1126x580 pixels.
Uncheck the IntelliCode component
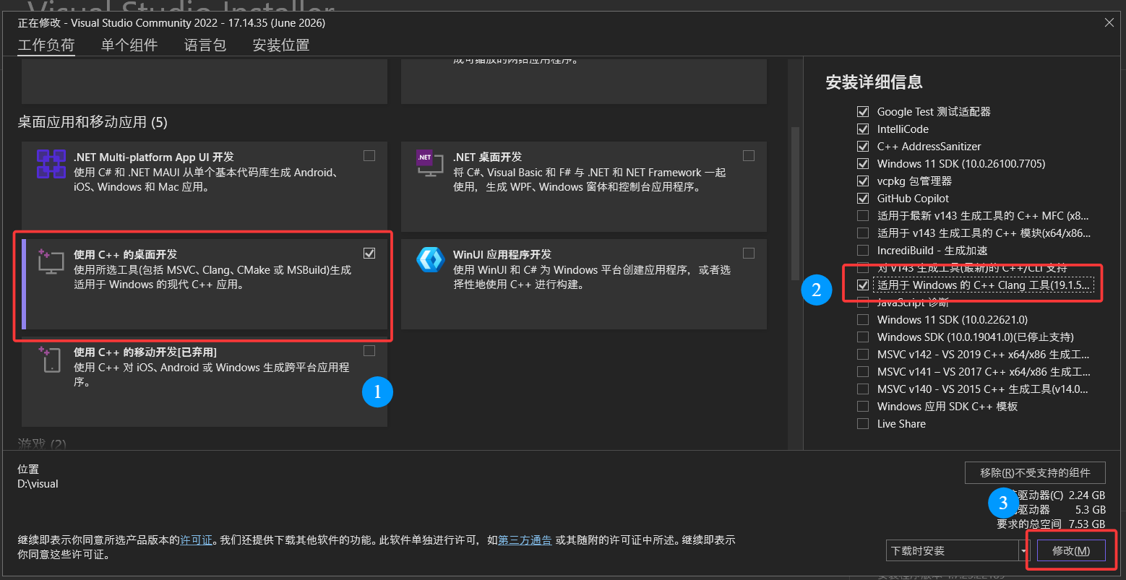pos(862,129)
